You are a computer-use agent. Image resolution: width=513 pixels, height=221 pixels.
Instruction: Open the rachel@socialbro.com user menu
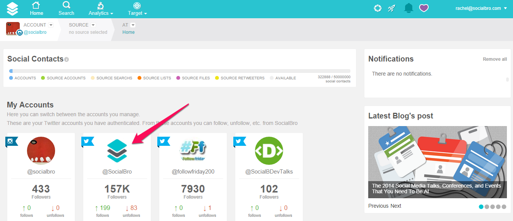click(481, 8)
